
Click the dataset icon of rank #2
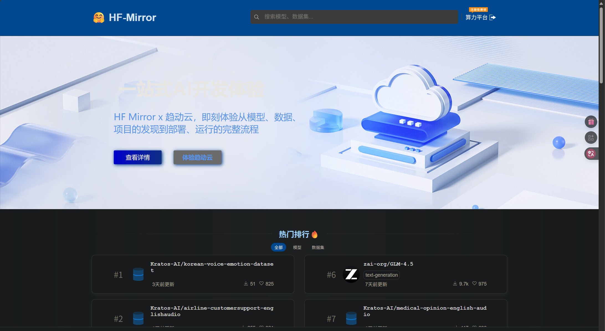click(x=138, y=318)
